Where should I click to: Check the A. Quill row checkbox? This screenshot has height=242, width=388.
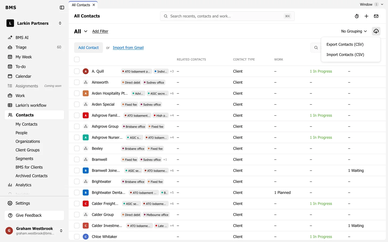(77, 71)
